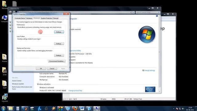
Task: Close the System Properties dialog
Action: [66, 14]
